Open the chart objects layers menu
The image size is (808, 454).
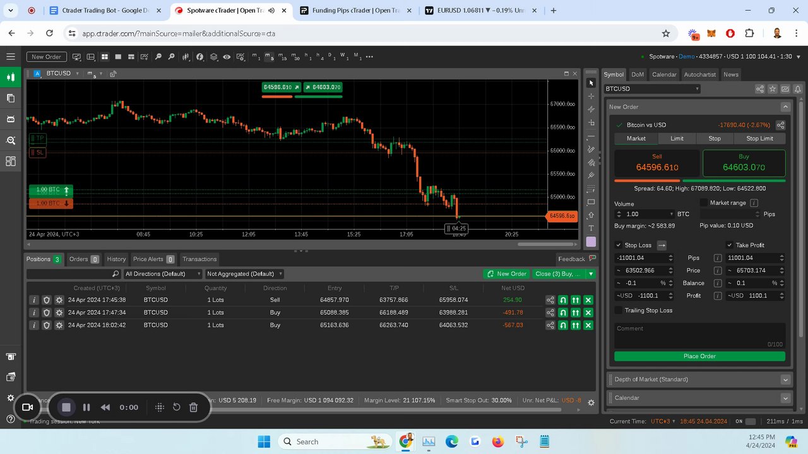click(x=213, y=57)
